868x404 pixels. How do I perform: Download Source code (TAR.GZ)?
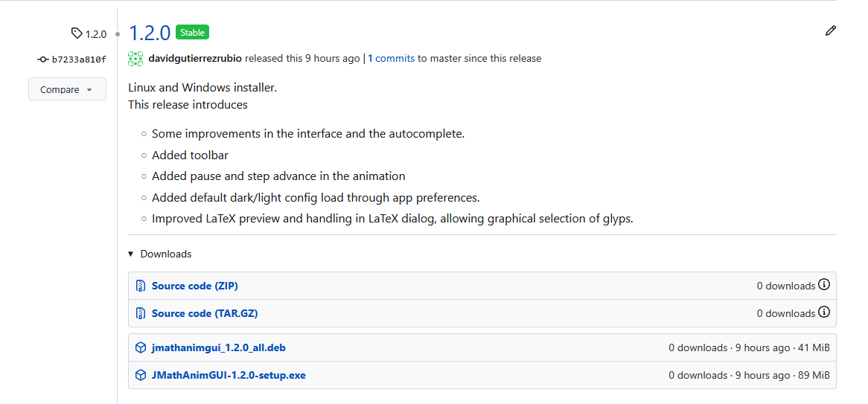point(205,313)
